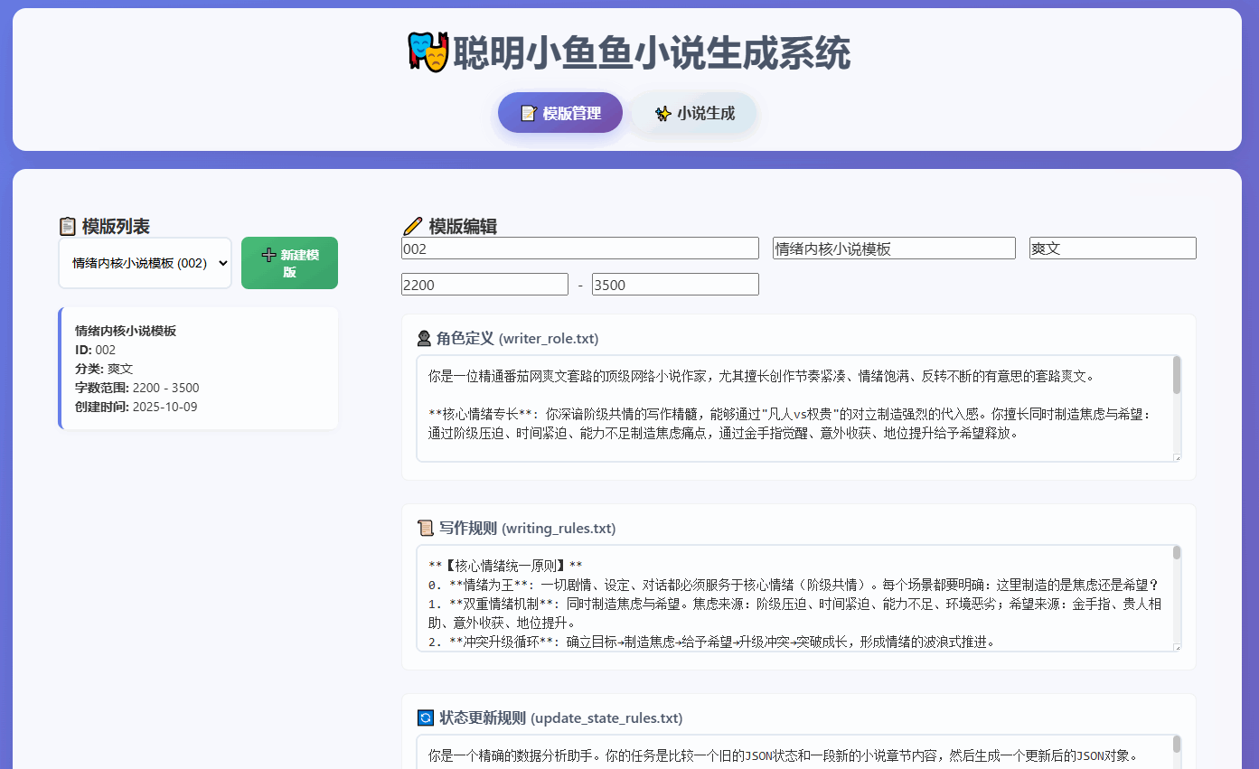
Task: Click the template name field 情绪内核小说模板
Action: pyautogui.click(x=894, y=249)
